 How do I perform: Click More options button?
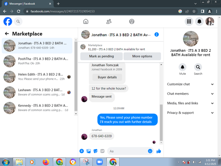[142, 56]
